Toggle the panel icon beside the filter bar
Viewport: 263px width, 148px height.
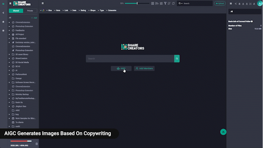click(42, 3)
